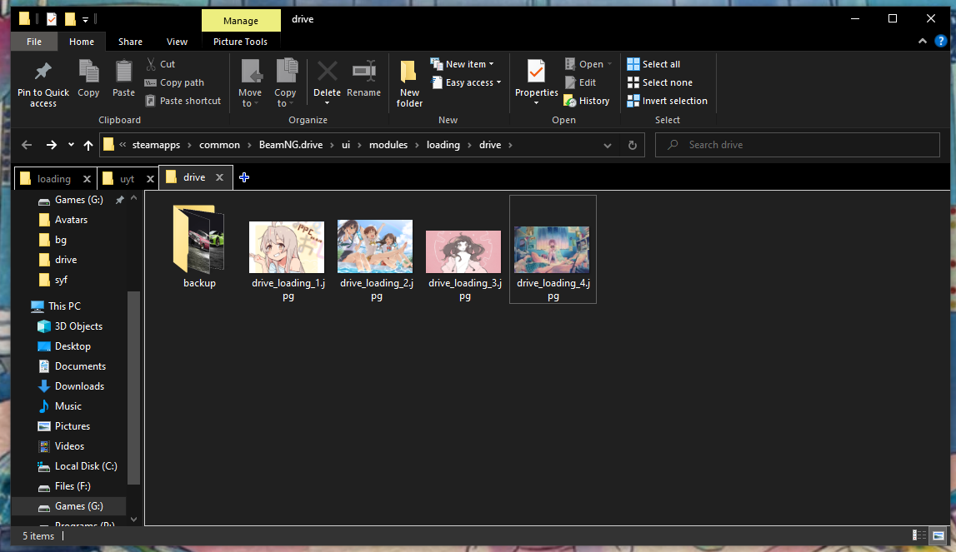Collapse the ribbon with chevron
The width and height of the screenshot is (956, 552).
[923, 41]
